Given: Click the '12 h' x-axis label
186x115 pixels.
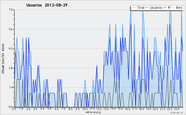Looking at the screenshot, I should [x=99, y=109].
